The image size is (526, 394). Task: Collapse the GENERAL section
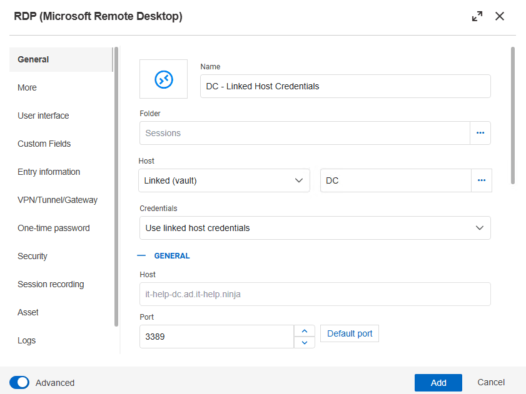click(142, 255)
